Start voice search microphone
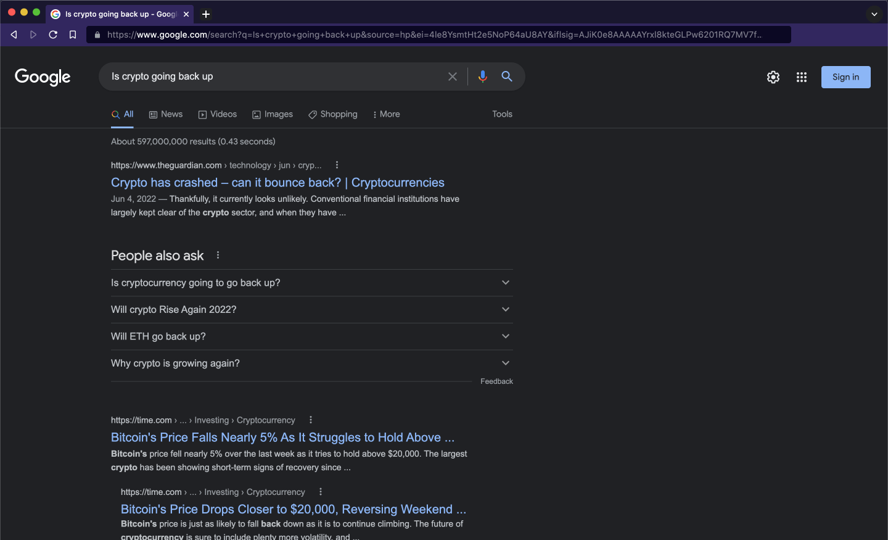 (483, 77)
